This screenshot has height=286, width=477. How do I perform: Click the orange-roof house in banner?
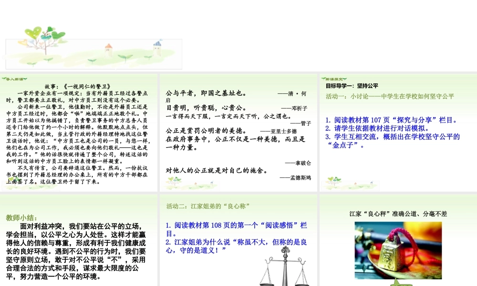point(109,48)
